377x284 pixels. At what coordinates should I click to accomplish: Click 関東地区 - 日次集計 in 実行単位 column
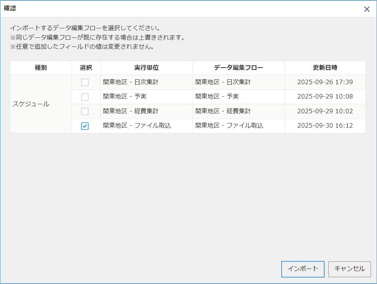(x=131, y=82)
